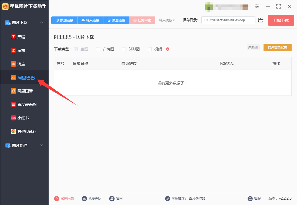Click the question mark 常见问题 icon
Screen dimensions: 297x205
(57, 199)
